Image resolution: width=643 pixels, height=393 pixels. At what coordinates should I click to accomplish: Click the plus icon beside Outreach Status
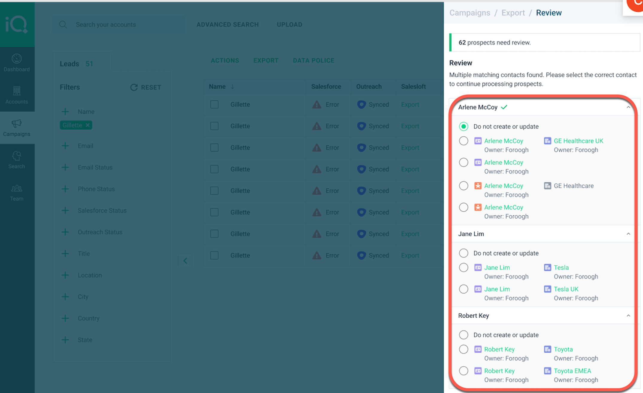(65, 232)
